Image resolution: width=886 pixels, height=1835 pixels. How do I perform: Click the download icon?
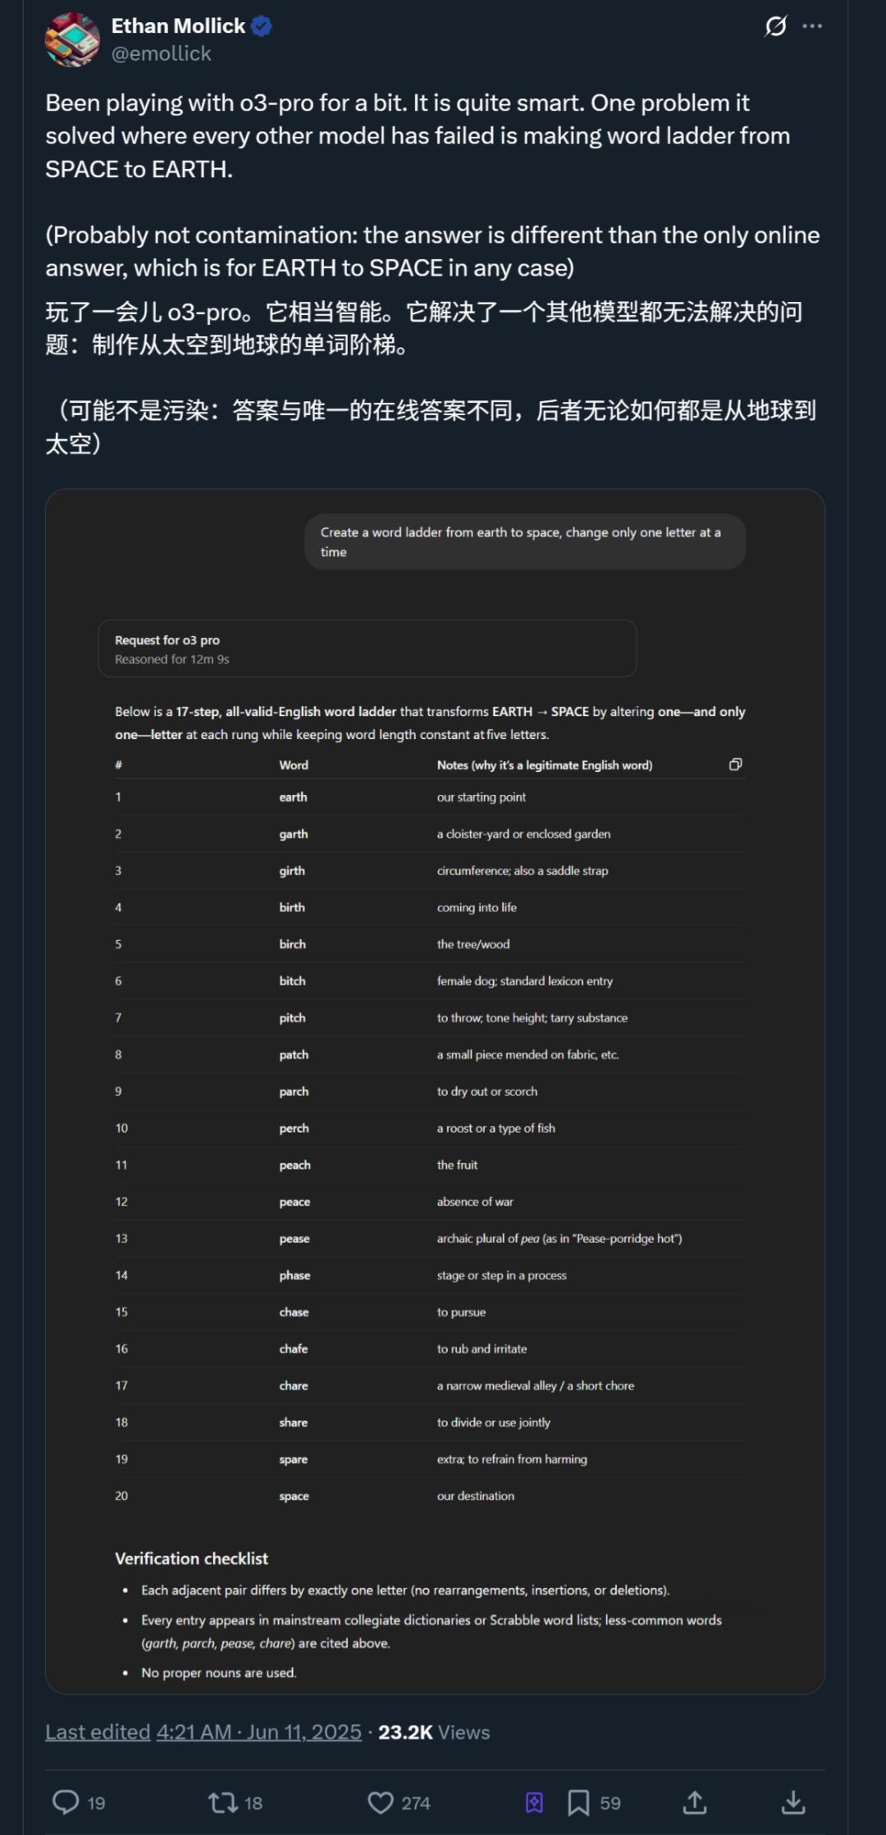pos(793,1802)
